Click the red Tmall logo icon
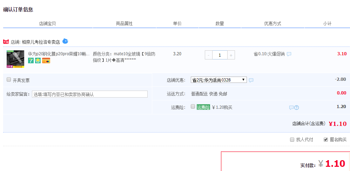Viewport: 350px width, 171px height. [x=6, y=42]
